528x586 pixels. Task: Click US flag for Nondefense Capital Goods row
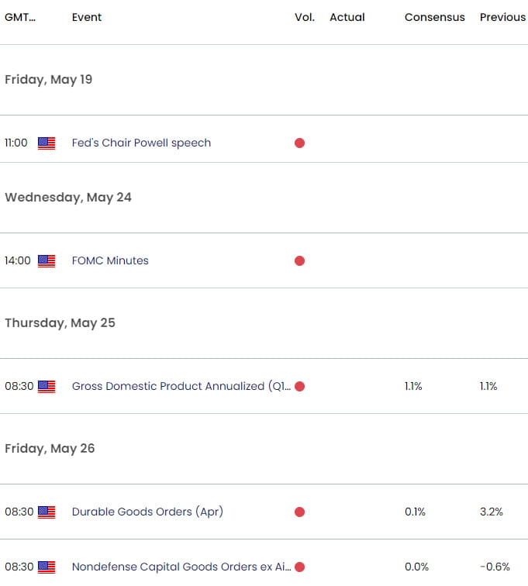coord(47,567)
